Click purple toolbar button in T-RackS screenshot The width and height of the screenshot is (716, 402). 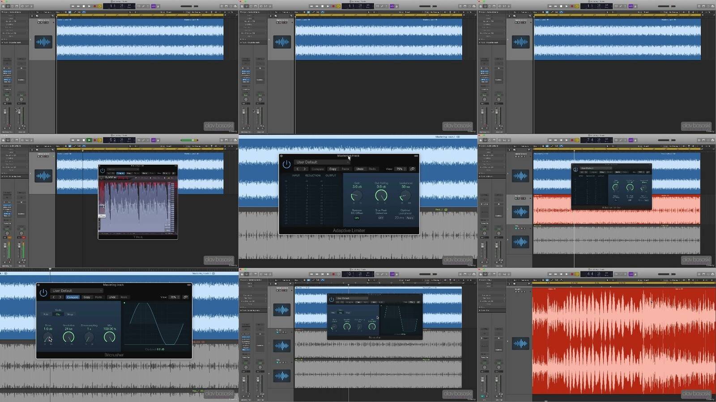click(x=153, y=140)
